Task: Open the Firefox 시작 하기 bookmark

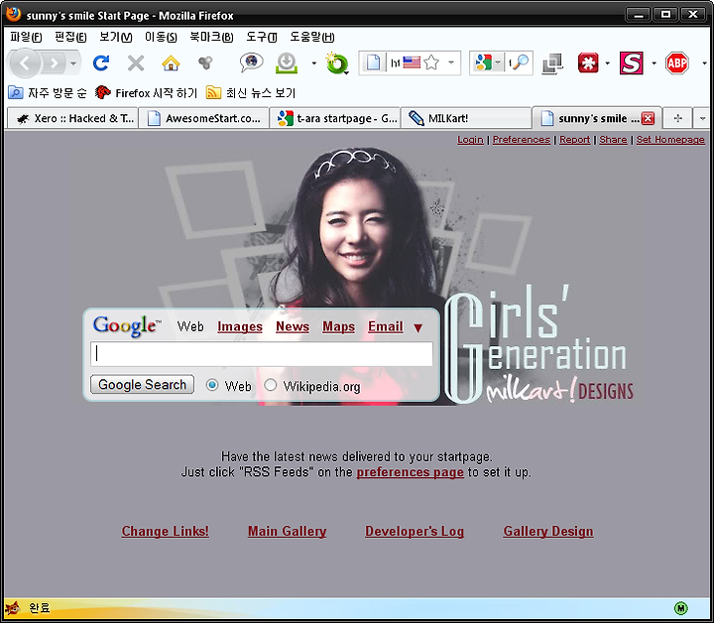Action: (x=146, y=93)
